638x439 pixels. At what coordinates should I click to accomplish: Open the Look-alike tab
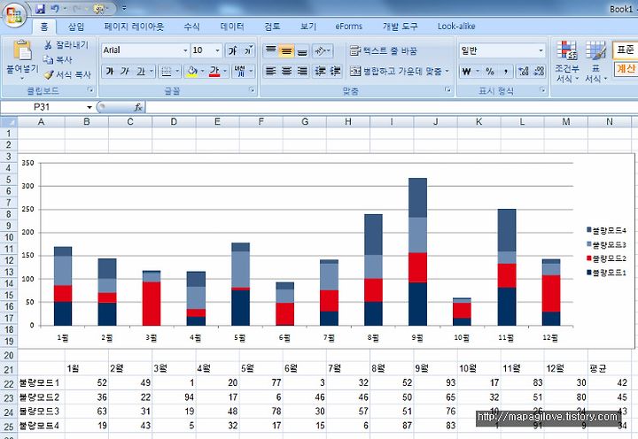tap(456, 27)
